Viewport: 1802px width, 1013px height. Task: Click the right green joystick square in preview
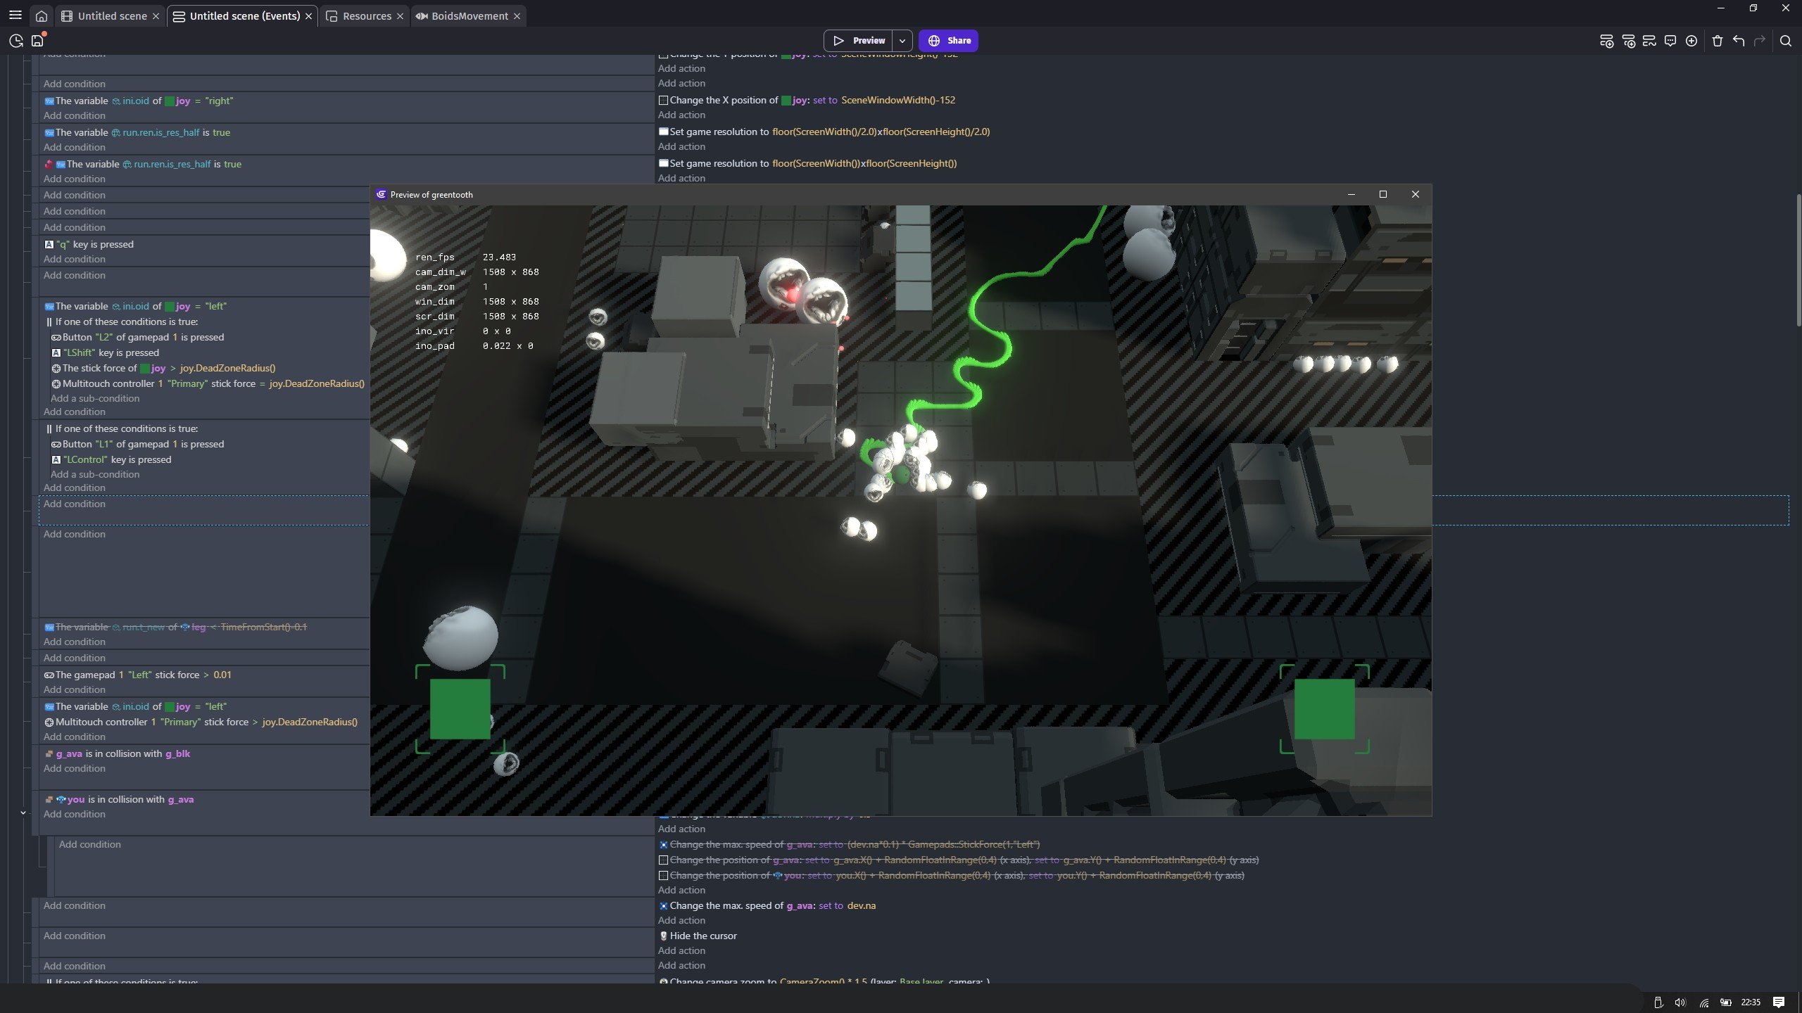[1325, 709]
